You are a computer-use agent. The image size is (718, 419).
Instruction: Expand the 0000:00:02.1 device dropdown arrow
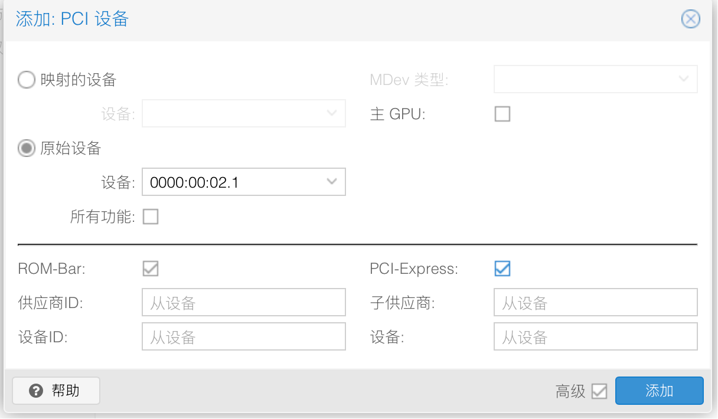coord(332,182)
